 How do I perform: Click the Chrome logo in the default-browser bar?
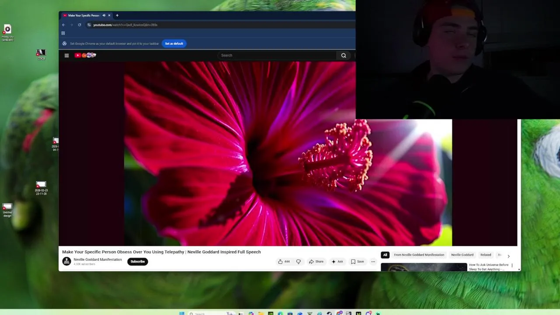pyautogui.click(x=64, y=43)
